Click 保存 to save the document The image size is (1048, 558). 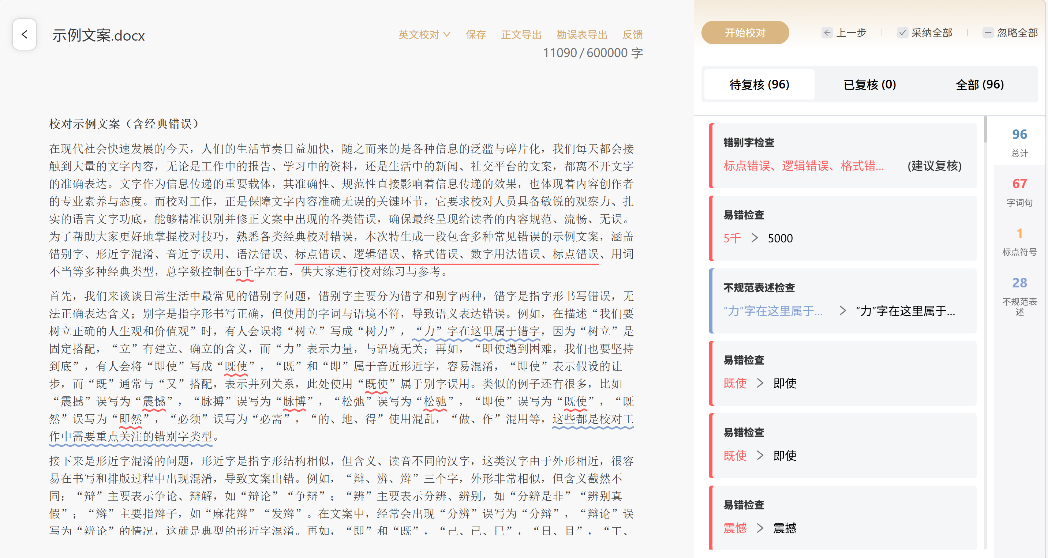476,34
